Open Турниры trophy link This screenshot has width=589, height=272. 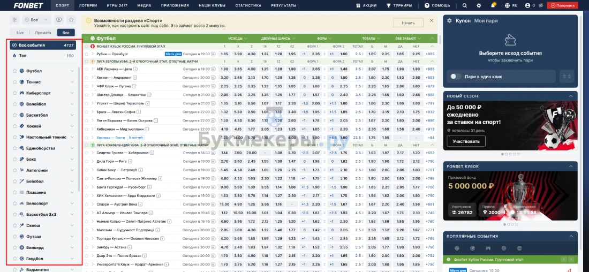pos(399,6)
